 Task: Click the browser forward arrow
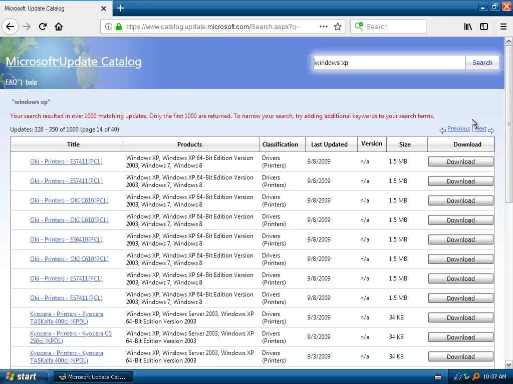tap(27, 26)
